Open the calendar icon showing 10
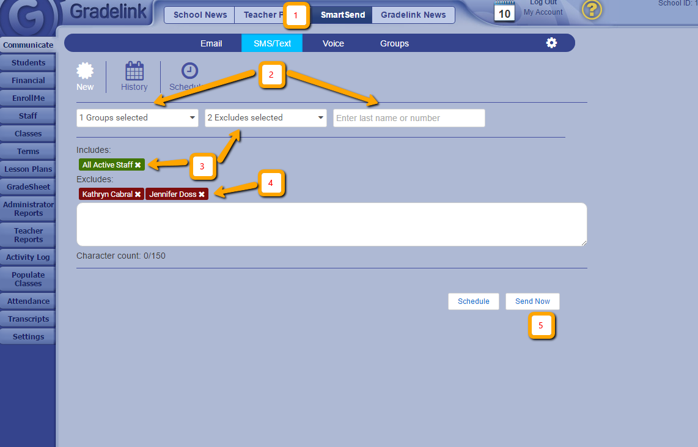The width and height of the screenshot is (698, 447). 504,12
